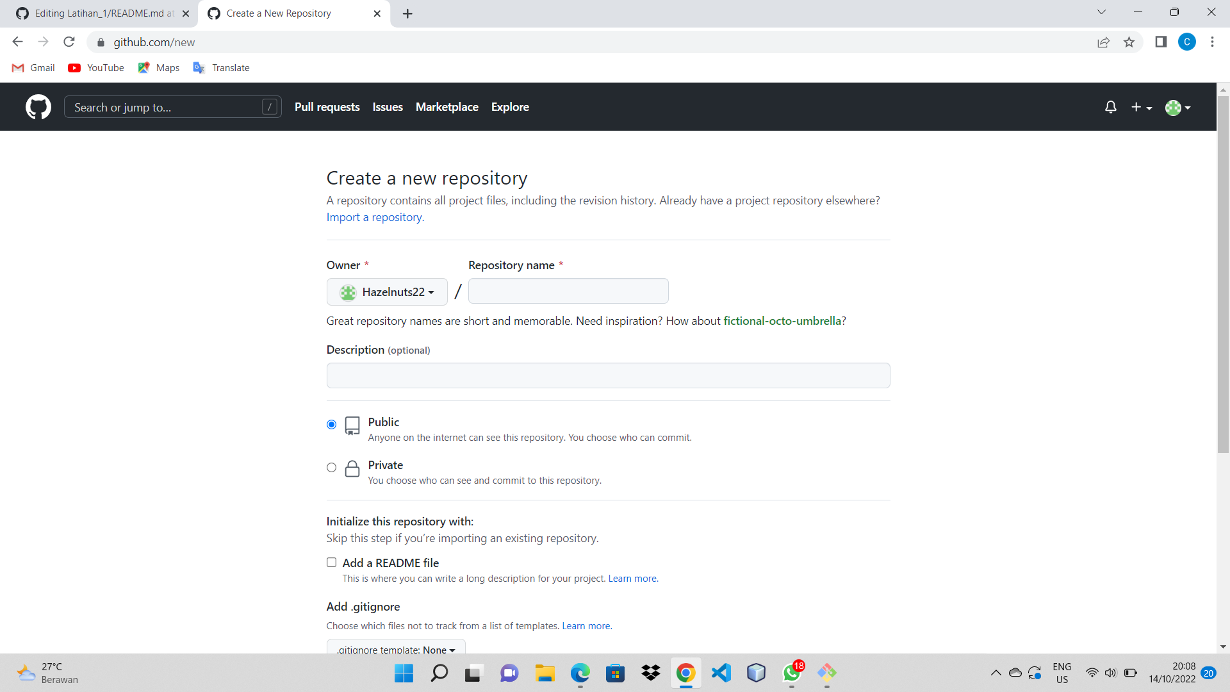
Task: Enable the Add a README file checkbox
Action: tap(331, 562)
